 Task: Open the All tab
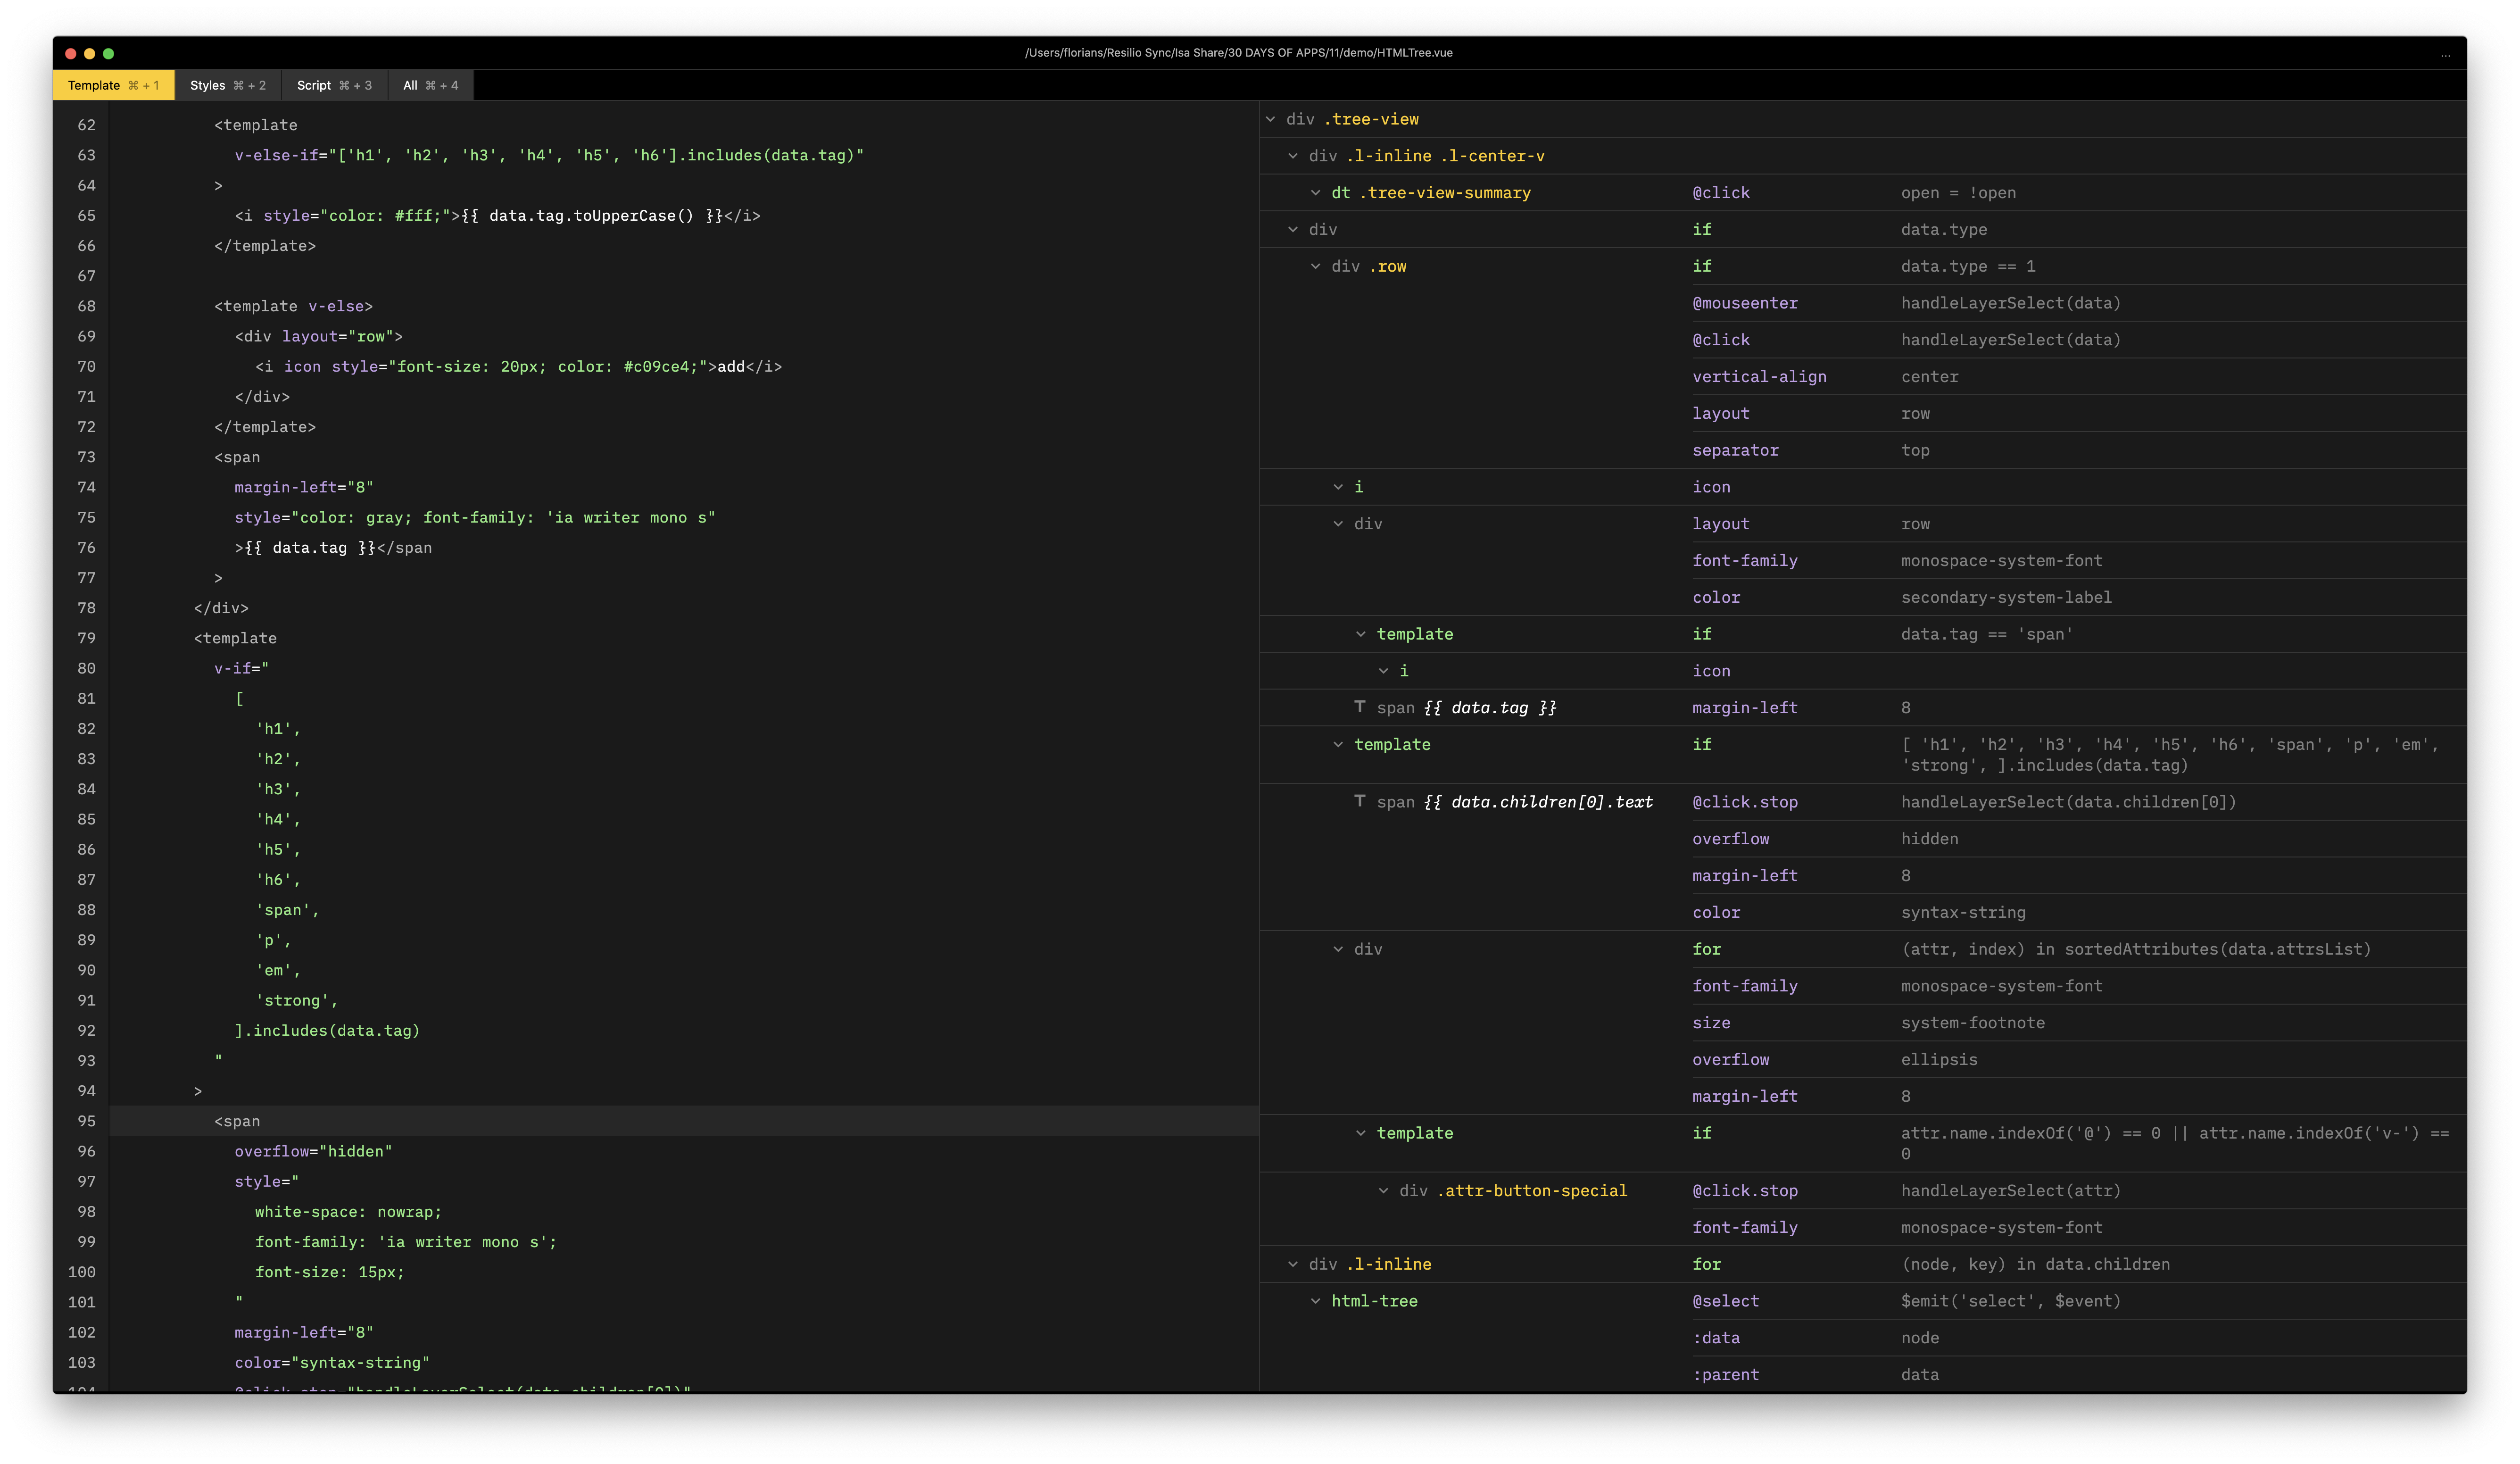click(430, 85)
